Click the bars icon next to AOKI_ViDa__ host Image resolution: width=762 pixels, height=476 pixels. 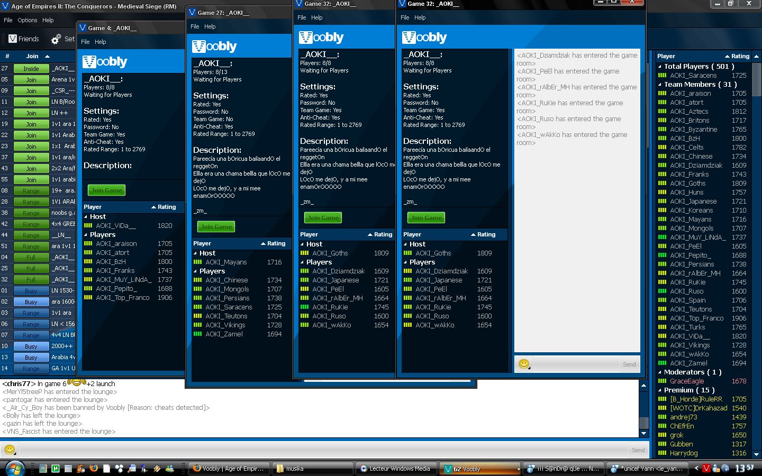[x=88, y=226]
